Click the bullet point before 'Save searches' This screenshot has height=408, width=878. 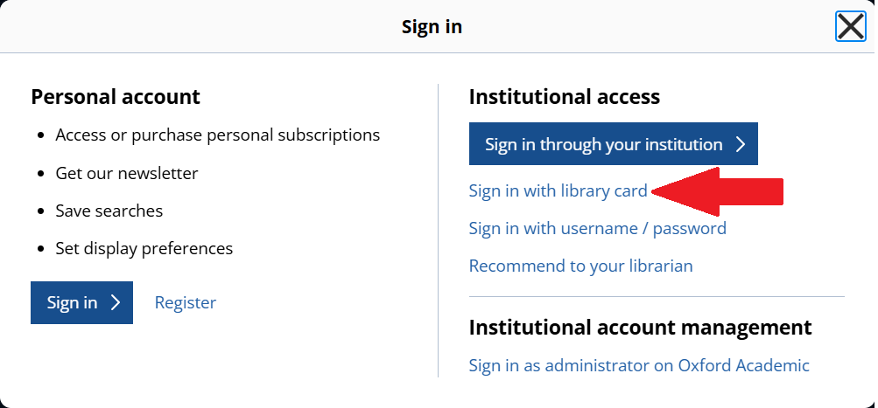point(41,211)
